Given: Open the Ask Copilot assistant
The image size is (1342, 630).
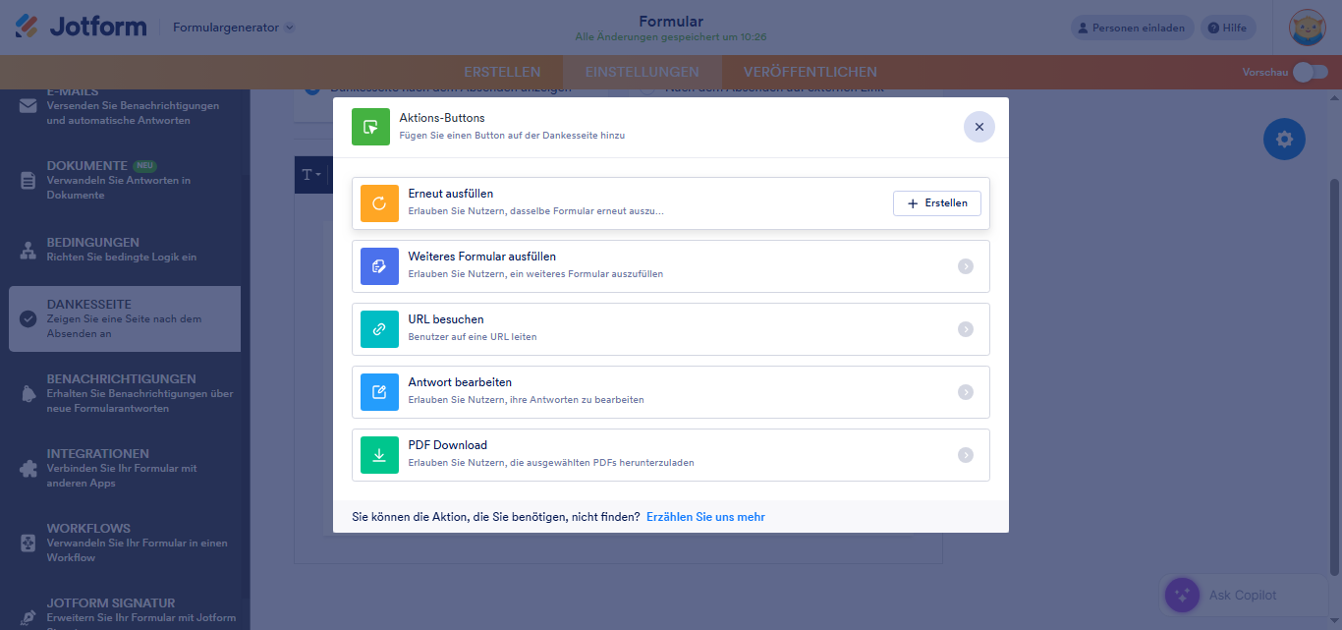Looking at the screenshot, I should pyautogui.click(x=1245, y=595).
